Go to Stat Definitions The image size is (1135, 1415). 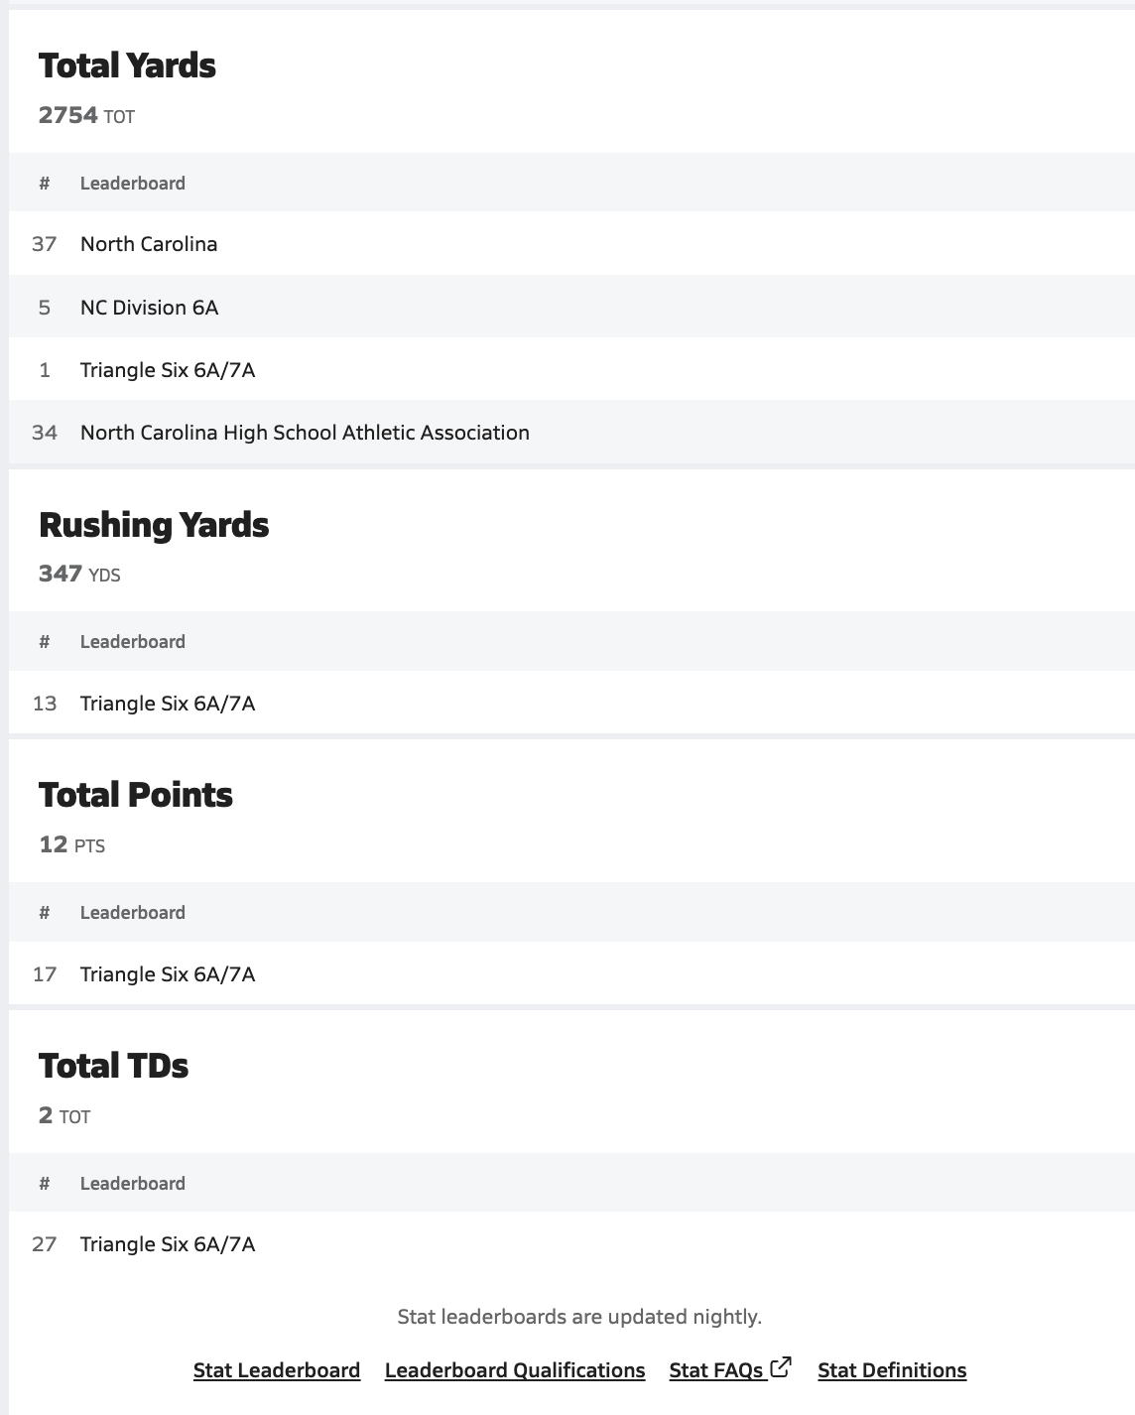[891, 1370]
